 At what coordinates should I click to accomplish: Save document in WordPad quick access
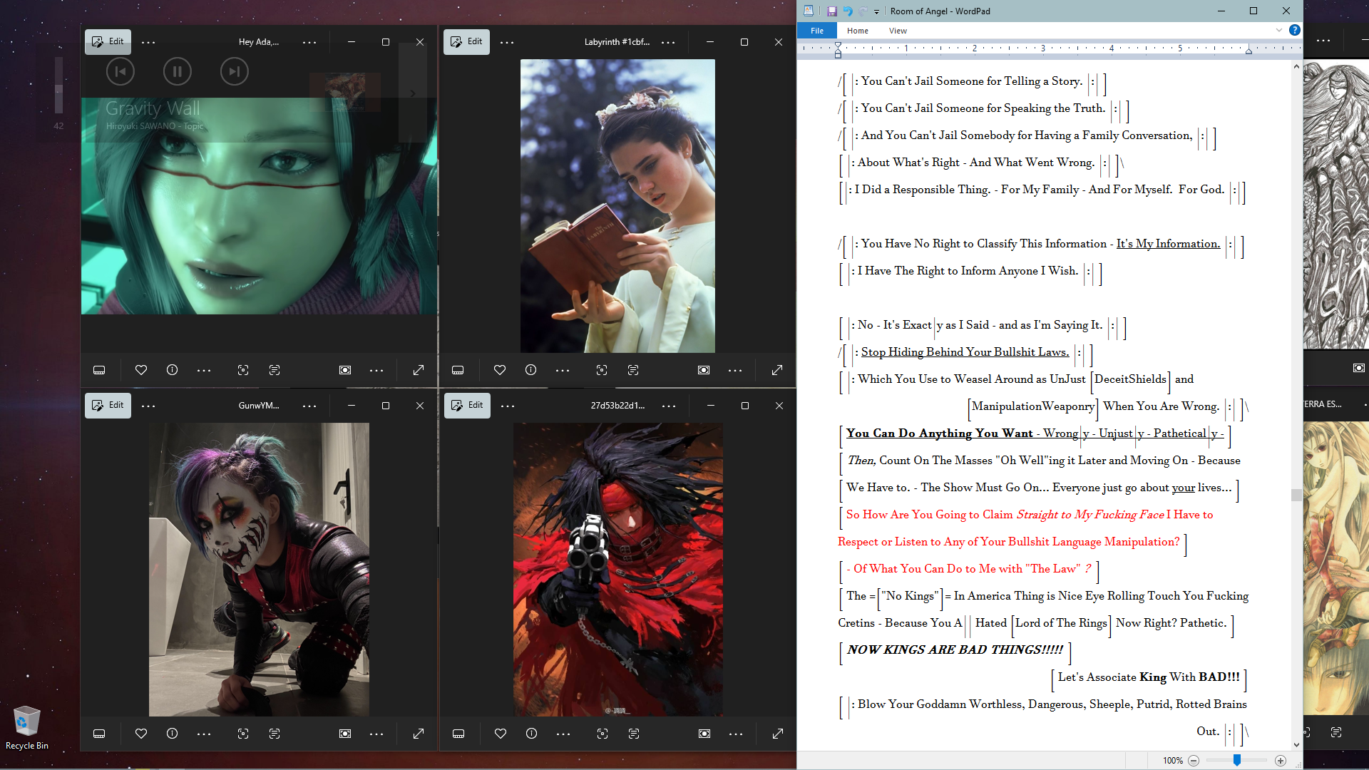click(x=831, y=11)
